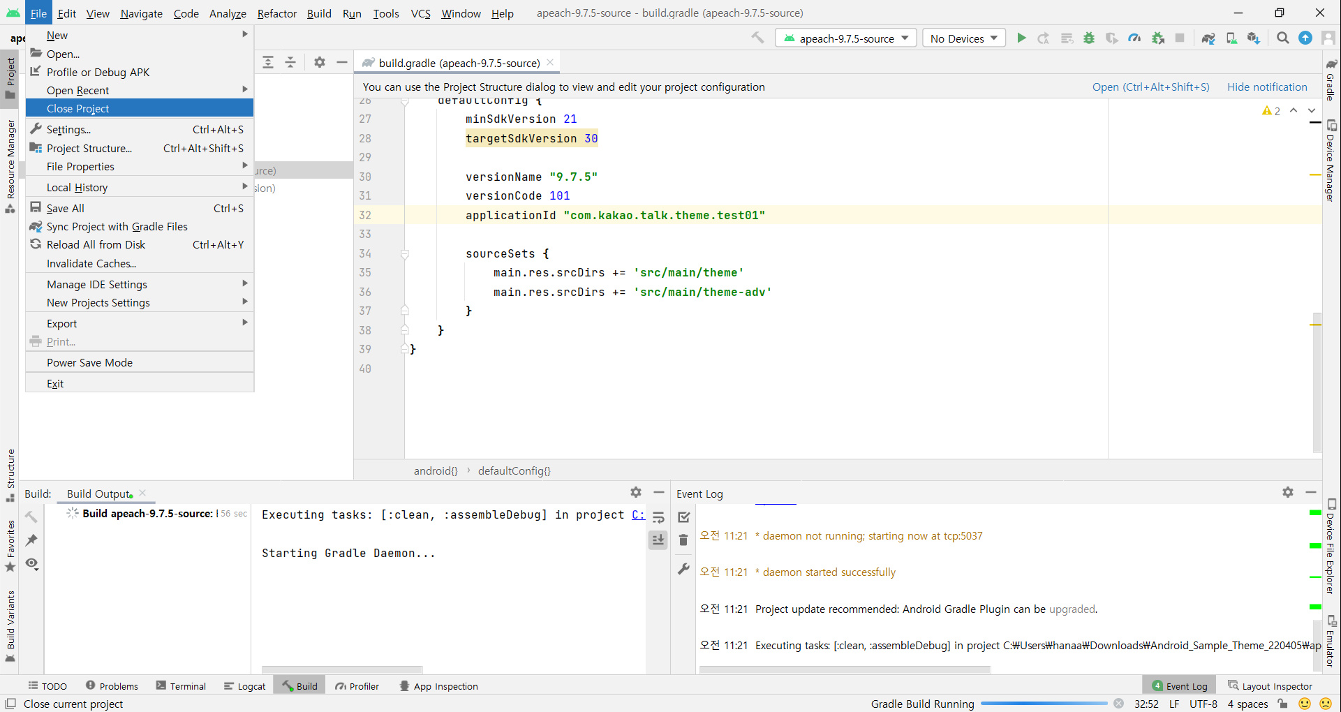The image size is (1341, 712).
Task: Hide the project panel with minus icon
Action: [x=342, y=62]
